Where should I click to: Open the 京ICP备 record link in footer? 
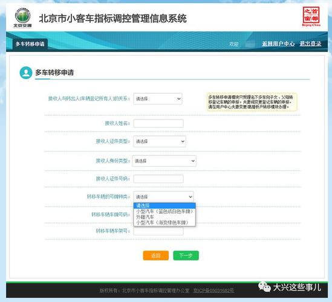213,291
